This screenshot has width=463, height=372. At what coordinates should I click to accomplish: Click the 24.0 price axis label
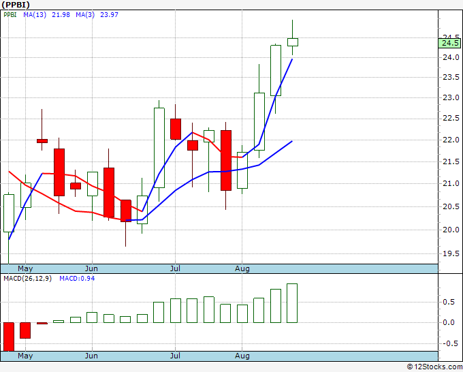tap(451, 57)
